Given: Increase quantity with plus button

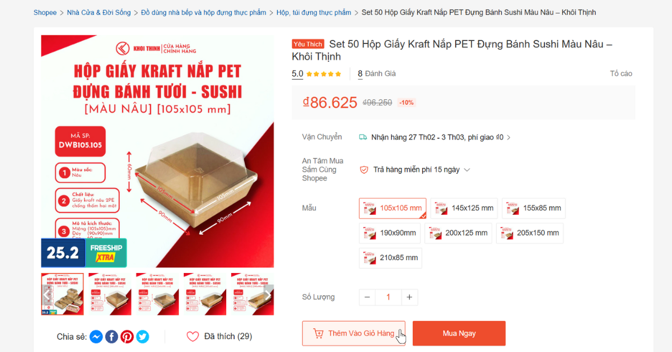Looking at the screenshot, I should click(x=409, y=297).
